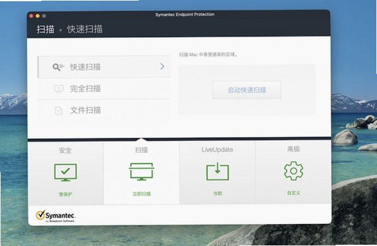Open the LiveUpdate tab

point(217,172)
